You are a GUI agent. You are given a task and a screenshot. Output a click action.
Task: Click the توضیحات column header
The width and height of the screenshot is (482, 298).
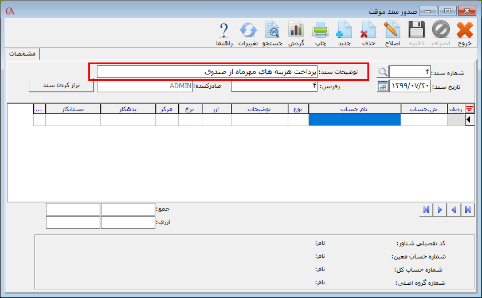pos(260,109)
